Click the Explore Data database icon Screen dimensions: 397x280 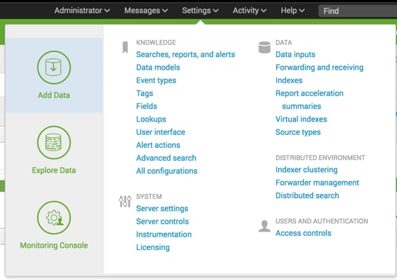pyautogui.click(x=54, y=142)
